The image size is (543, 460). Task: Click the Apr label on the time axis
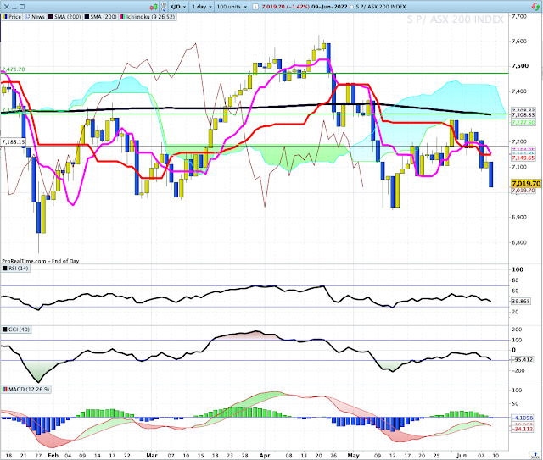point(265,456)
